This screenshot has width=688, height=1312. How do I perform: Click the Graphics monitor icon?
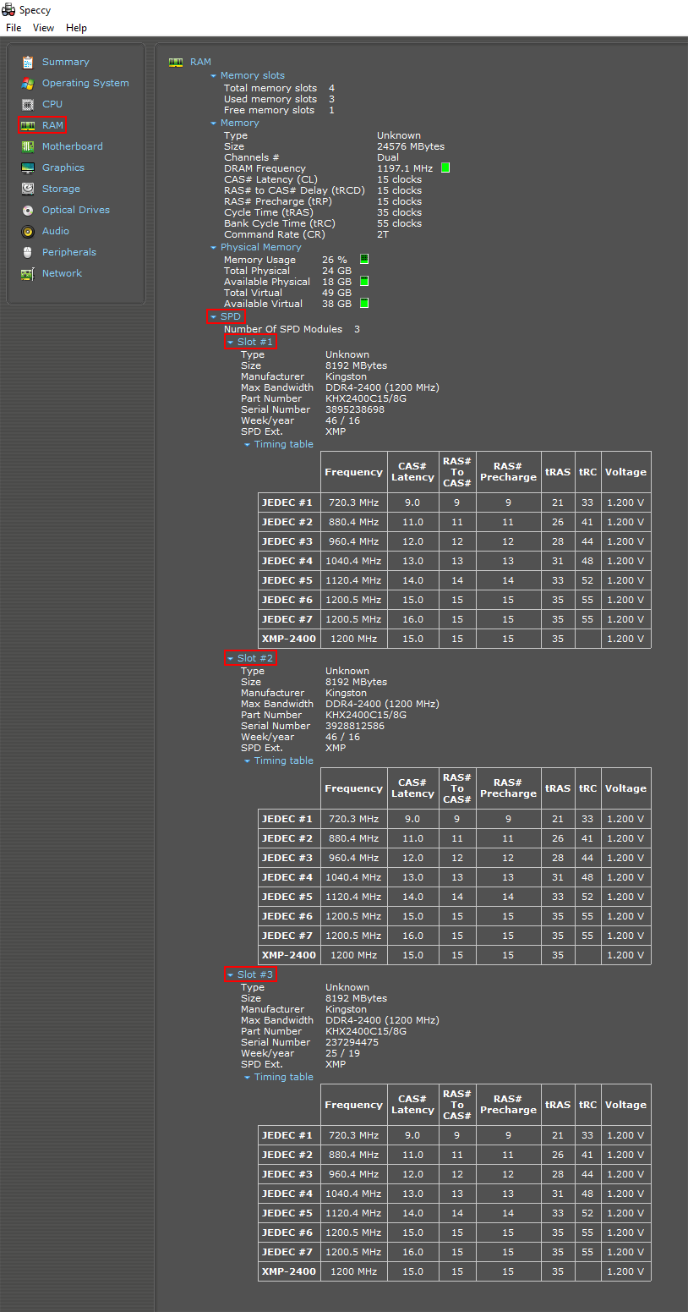point(28,167)
